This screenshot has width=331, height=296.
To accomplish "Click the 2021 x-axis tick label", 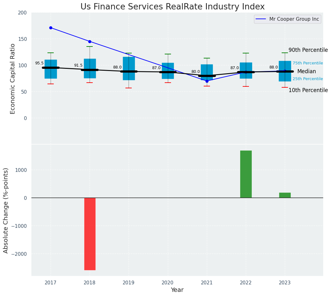I will pos(207,283).
